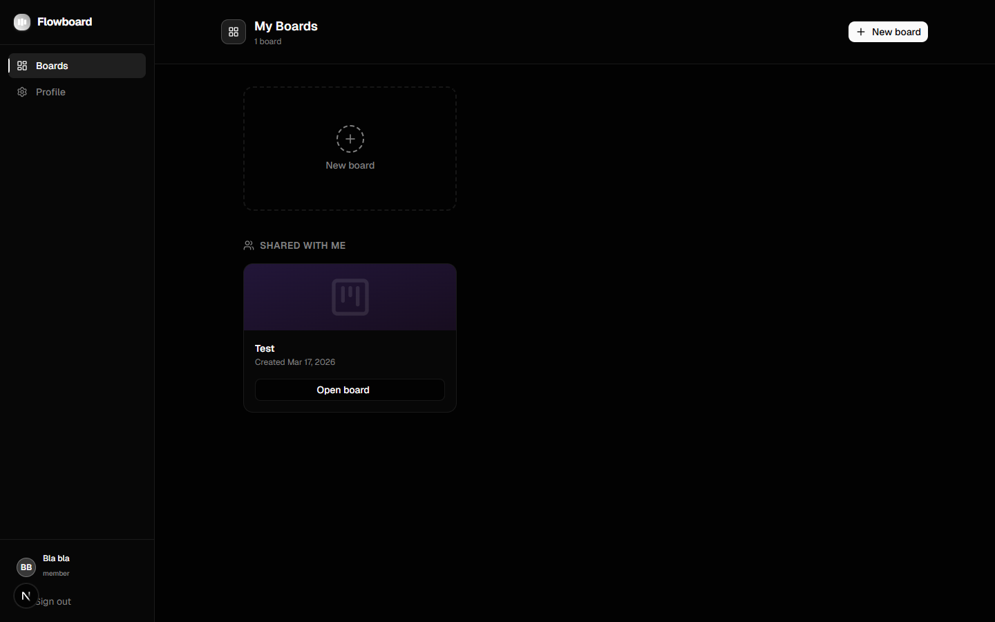Click the people icon beside Shared With Me
Viewport: 995px width, 622px height.
coord(249,245)
